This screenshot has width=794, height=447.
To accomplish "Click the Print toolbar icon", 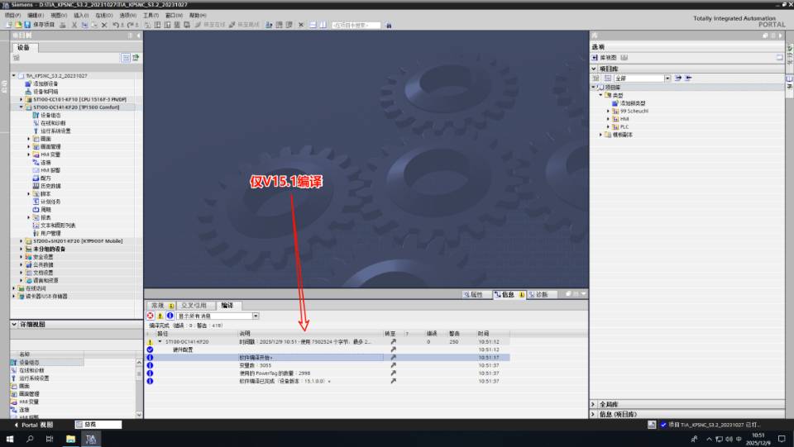I will pyautogui.click(x=63, y=25).
